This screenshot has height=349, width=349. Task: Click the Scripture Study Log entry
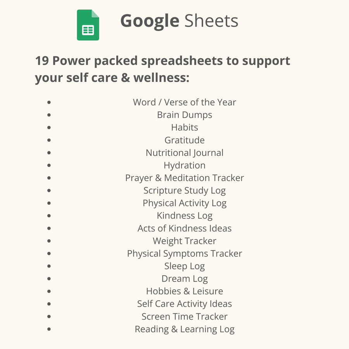[x=184, y=191]
